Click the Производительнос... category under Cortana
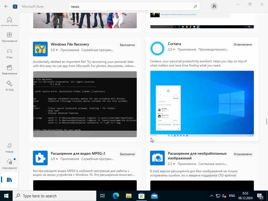The image size is (268, 201). tap(213, 49)
